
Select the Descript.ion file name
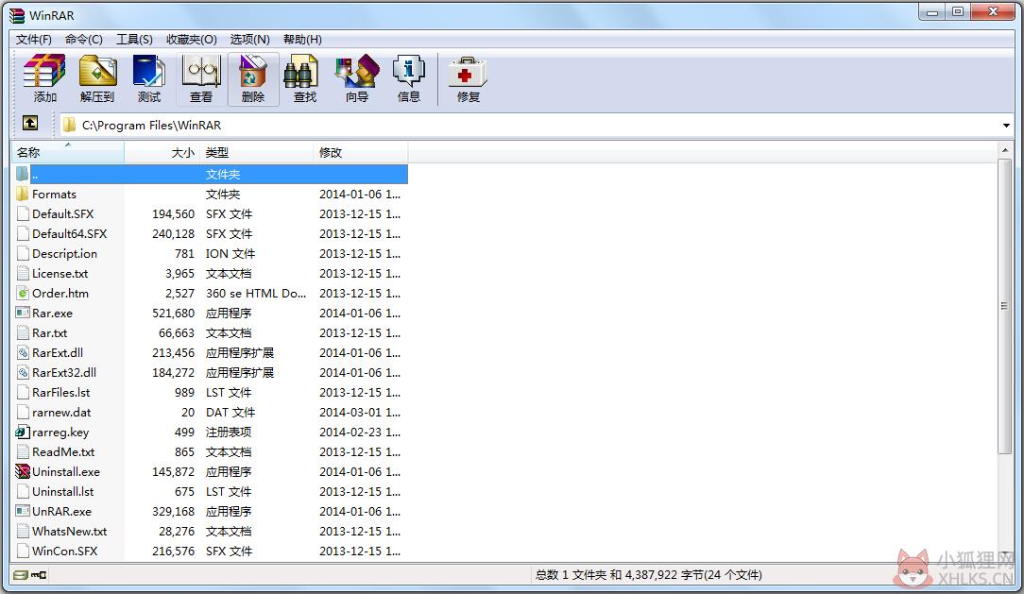64,253
